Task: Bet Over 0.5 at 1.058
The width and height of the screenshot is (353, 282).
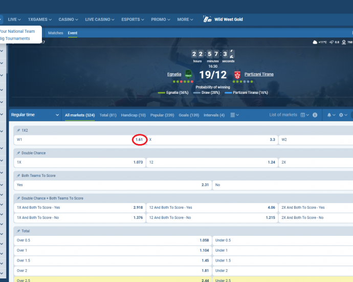Action: pos(113,240)
